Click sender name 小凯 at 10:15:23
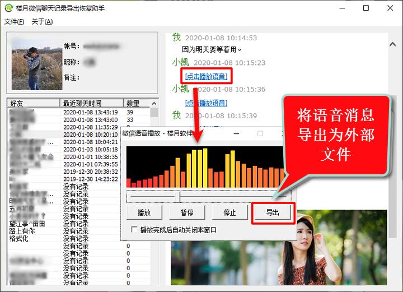This screenshot has height=292, width=403. click(181, 62)
